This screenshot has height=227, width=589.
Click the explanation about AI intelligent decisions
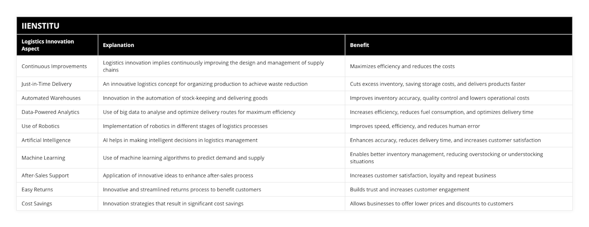[x=180, y=140]
